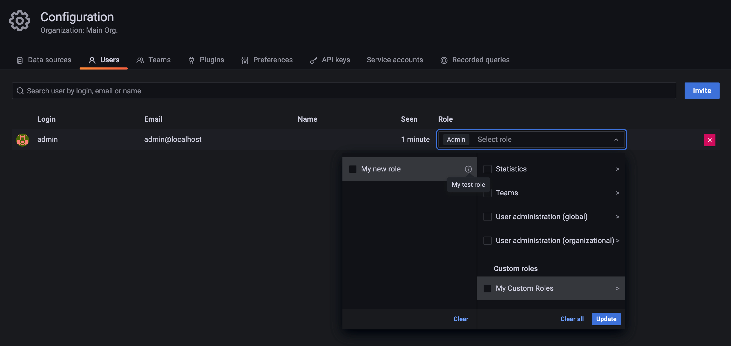This screenshot has height=346, width=731.
Task: Toggle My Custom Roles checkbox
Action: pos(487,288)
